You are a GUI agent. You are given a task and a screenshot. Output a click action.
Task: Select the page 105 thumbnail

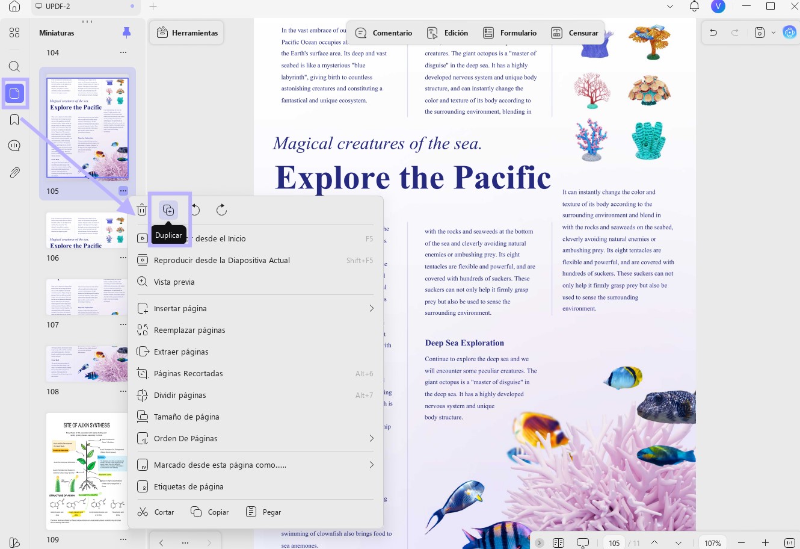coord(88,128)
